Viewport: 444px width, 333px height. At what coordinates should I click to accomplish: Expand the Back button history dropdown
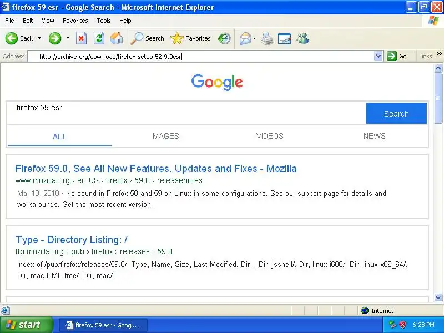click(39, 38)
